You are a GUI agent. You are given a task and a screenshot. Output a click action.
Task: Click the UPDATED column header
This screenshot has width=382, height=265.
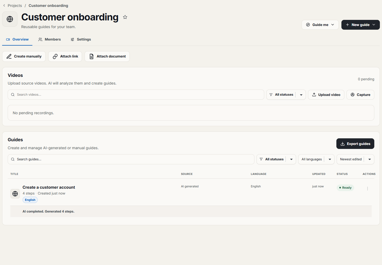(x=319, y=174)
